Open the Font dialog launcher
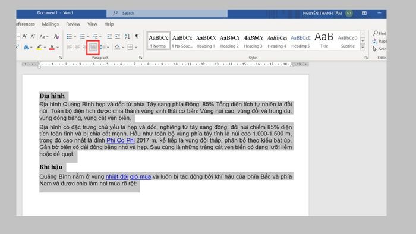The height and width of the screenshot is (234, 416). coord(61,58)
